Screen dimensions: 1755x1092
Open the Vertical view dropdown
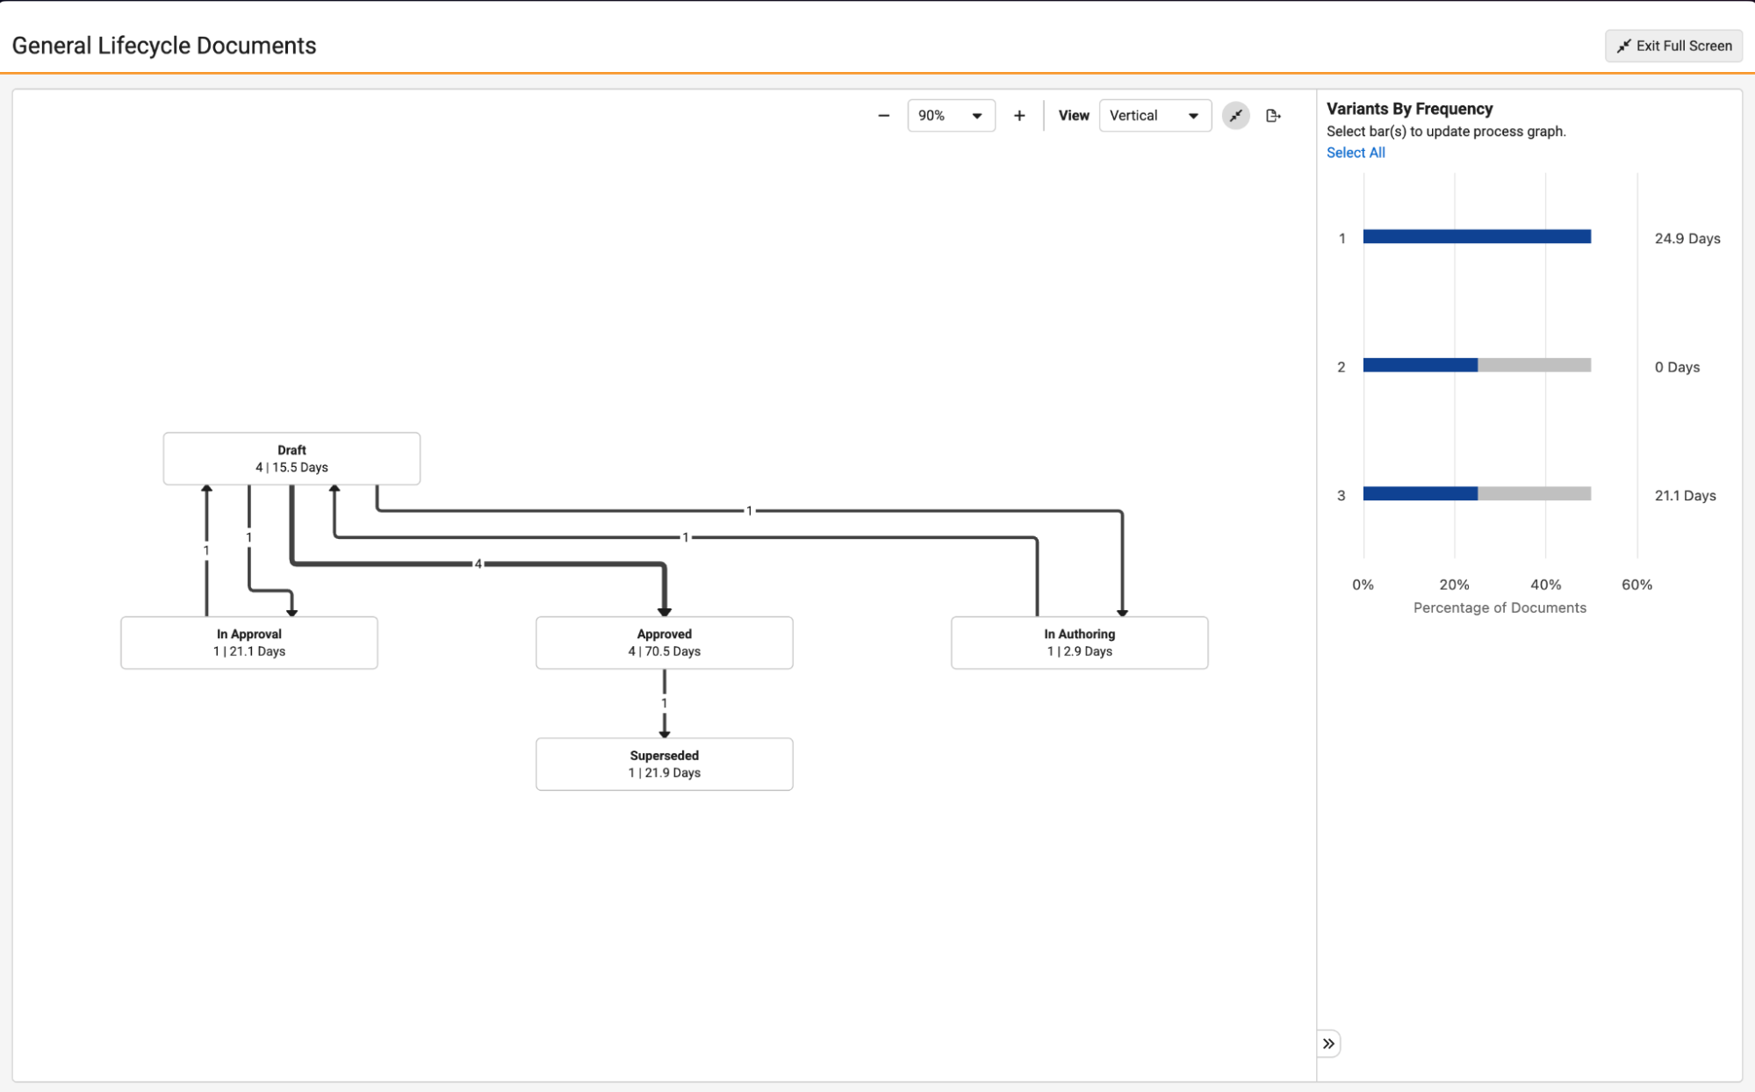click(1154, 116)
